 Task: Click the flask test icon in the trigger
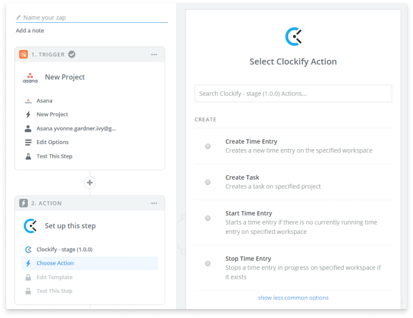tap(28, 156)
